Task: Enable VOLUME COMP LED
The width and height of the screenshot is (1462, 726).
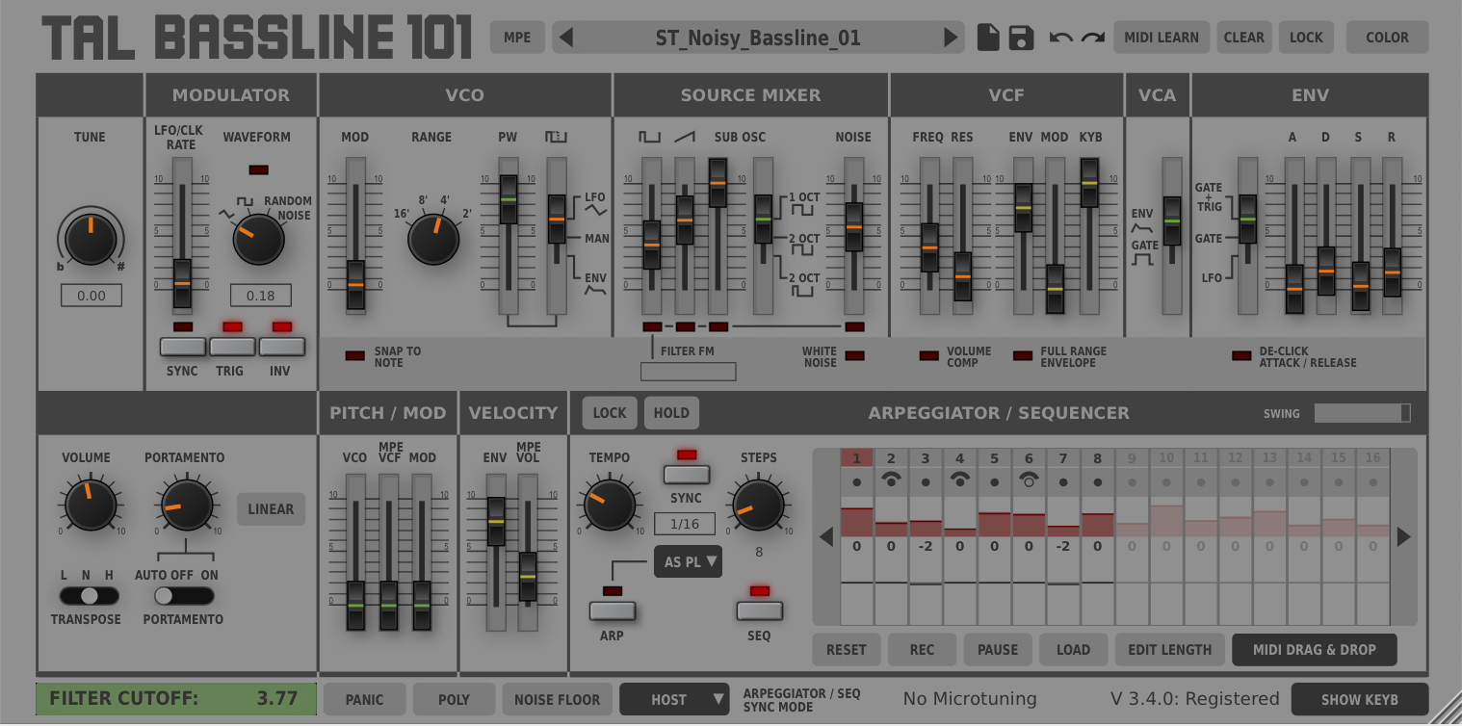Action: tap(928, 356)
